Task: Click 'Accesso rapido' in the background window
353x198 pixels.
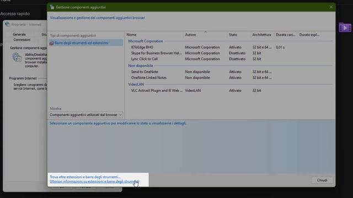Action: point(15,13)
